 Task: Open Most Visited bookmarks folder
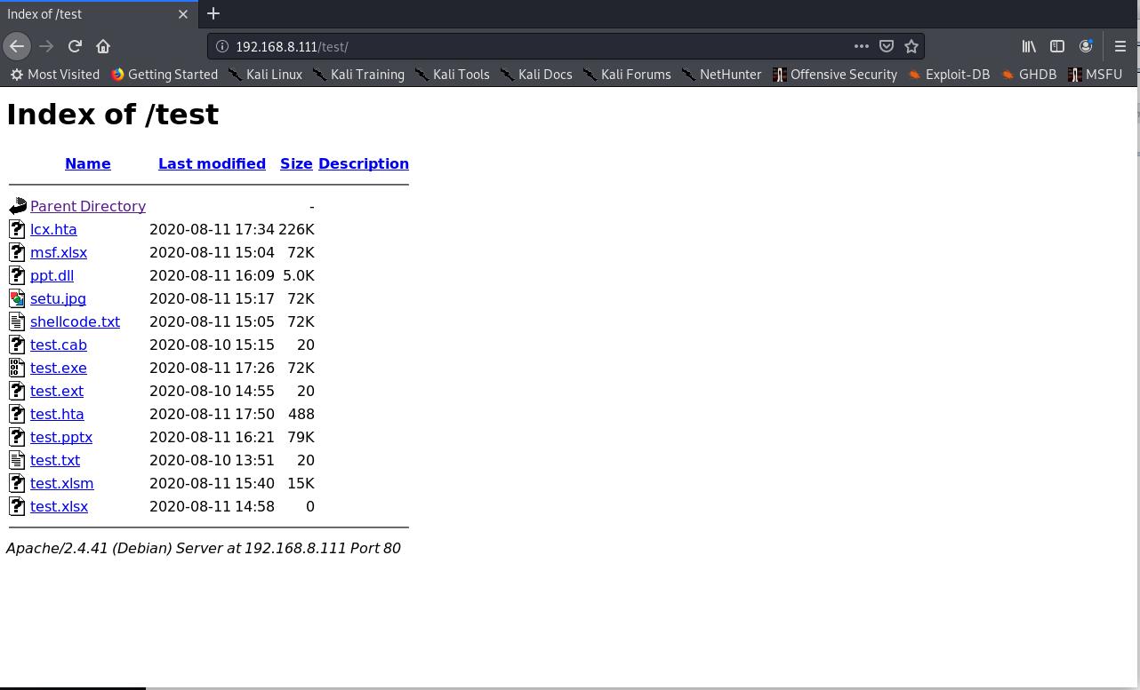click(x=55, y=75)
